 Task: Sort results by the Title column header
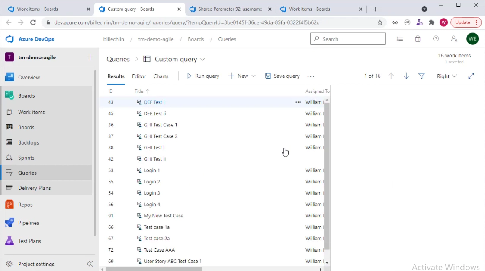(x=139, y=91)
